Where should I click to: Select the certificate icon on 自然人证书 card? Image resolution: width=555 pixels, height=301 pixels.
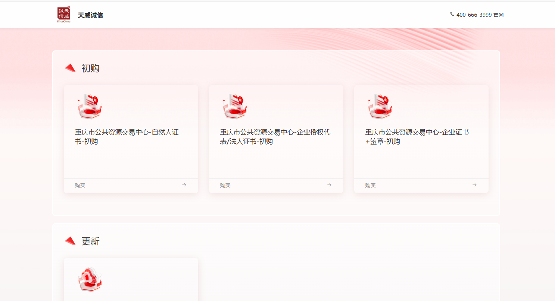[x=90, y=106]
